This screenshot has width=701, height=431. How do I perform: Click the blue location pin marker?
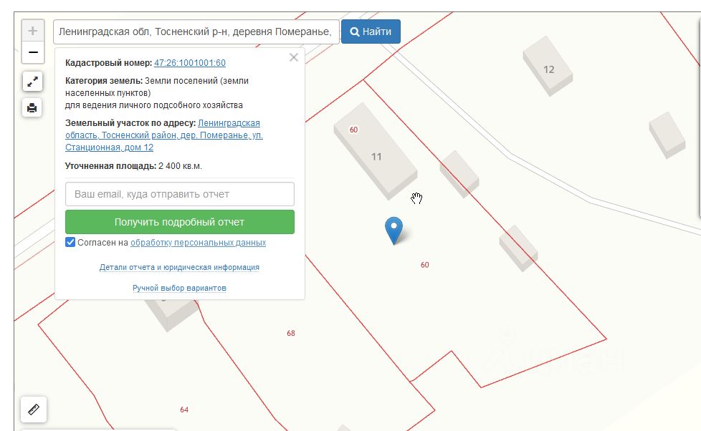394,230
